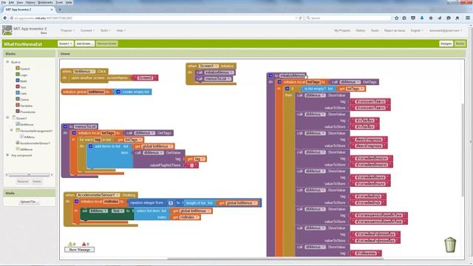Click the mutator gear on menusToList procedure
The height and width of the screenshot is (266, 473).
[x=65, y=126]
